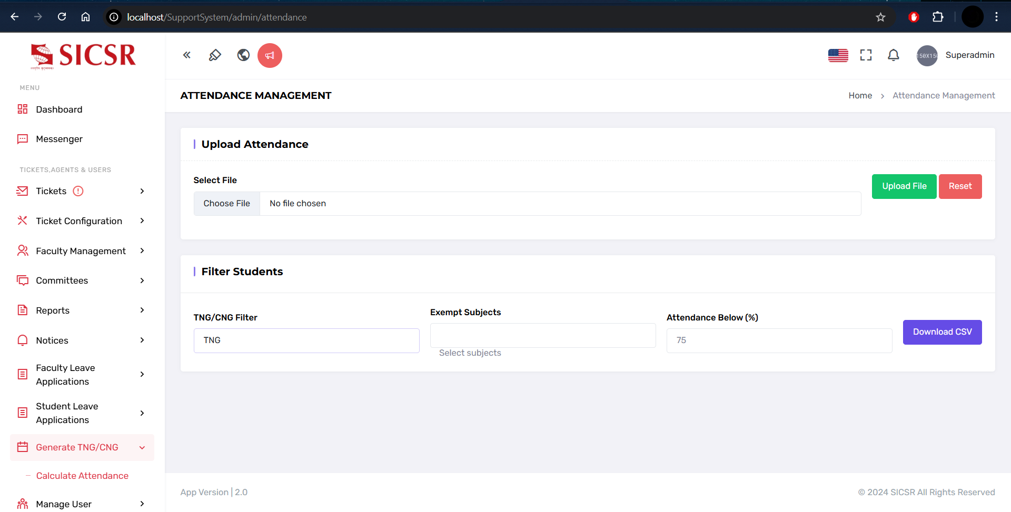Expand Committees chevron
1011x512 pixels.
(x=142, y=280)
